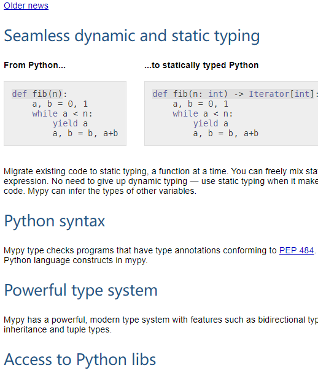The image size is (318, 376).
Task: Click the Access to Python libs heading
Action: tap(80, 359)
